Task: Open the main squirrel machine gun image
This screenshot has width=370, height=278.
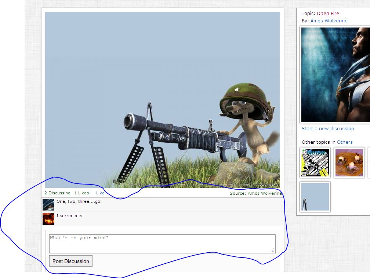Action: pyautogui.click(x=163, y=100)
